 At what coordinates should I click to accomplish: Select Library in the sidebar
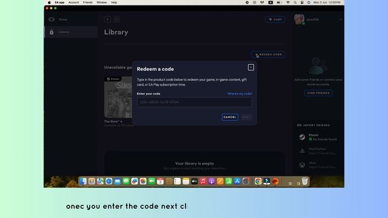[x=71, y=32]
